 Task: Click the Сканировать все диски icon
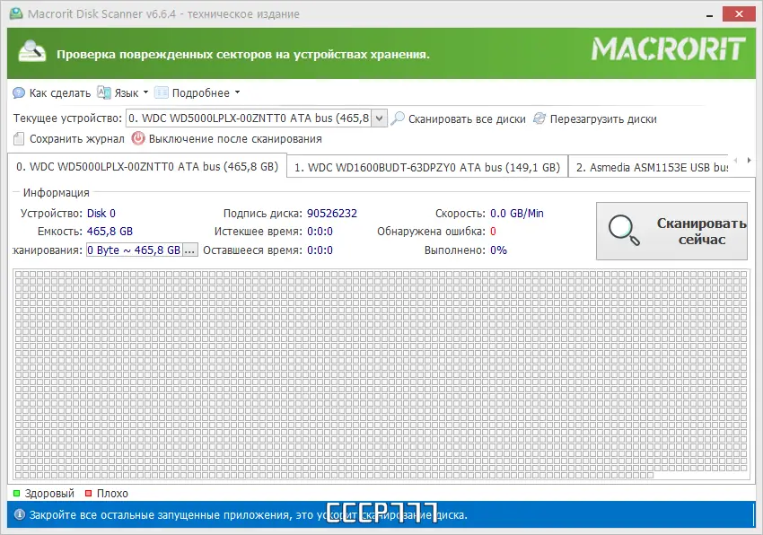coord(397,118)
